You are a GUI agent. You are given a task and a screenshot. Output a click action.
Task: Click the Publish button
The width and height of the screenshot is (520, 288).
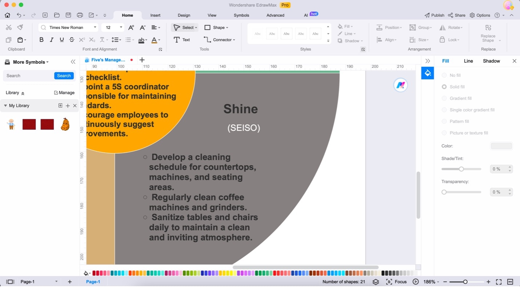pos(435,15)
